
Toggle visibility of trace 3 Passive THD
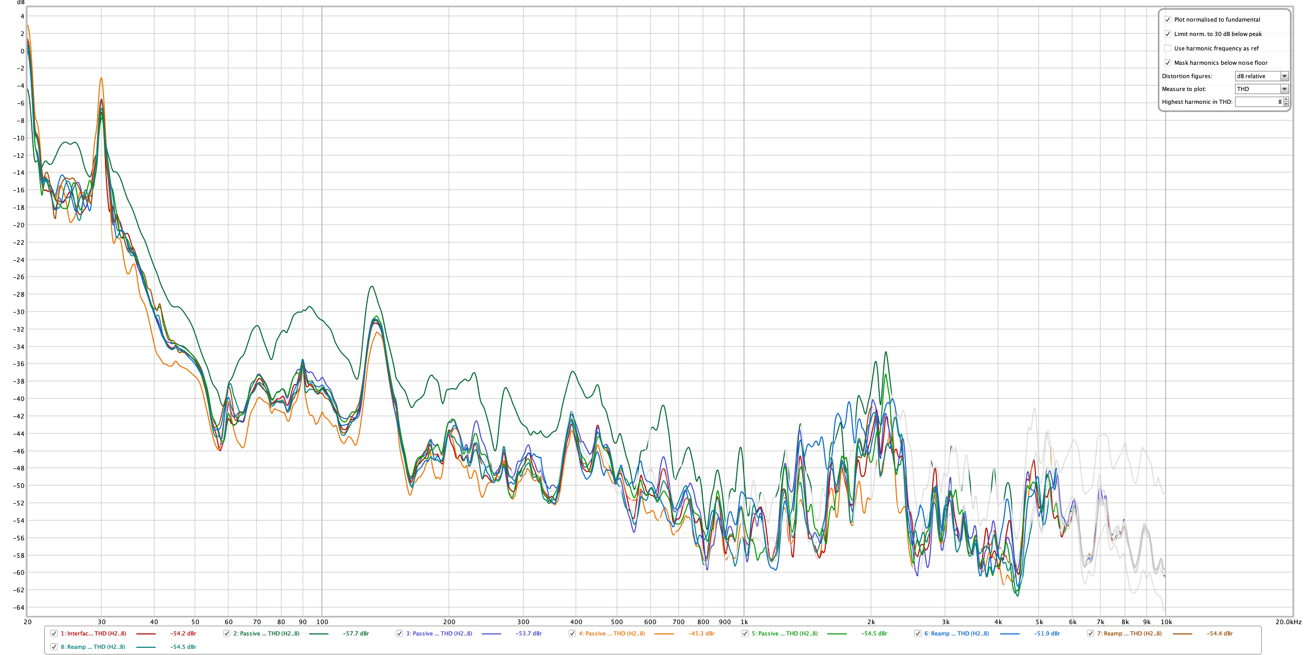[x=400, y=633]
